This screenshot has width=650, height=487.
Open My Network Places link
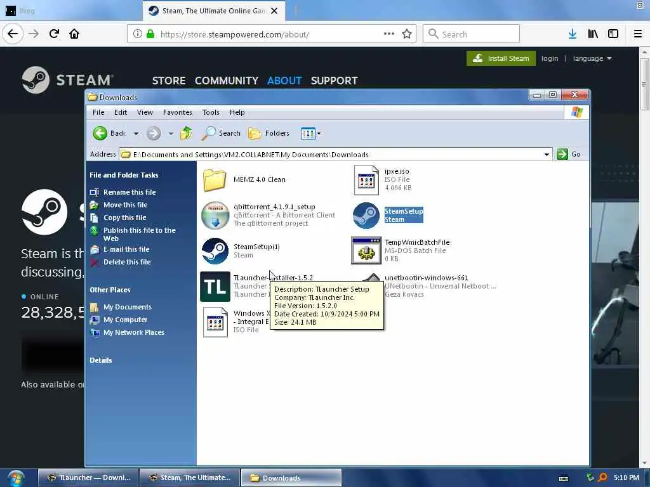coord(133,332)
